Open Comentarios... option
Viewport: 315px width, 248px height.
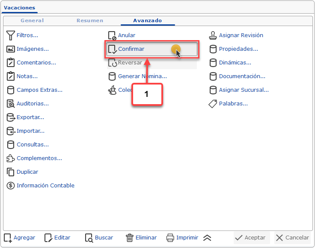(x=36, y=62)
